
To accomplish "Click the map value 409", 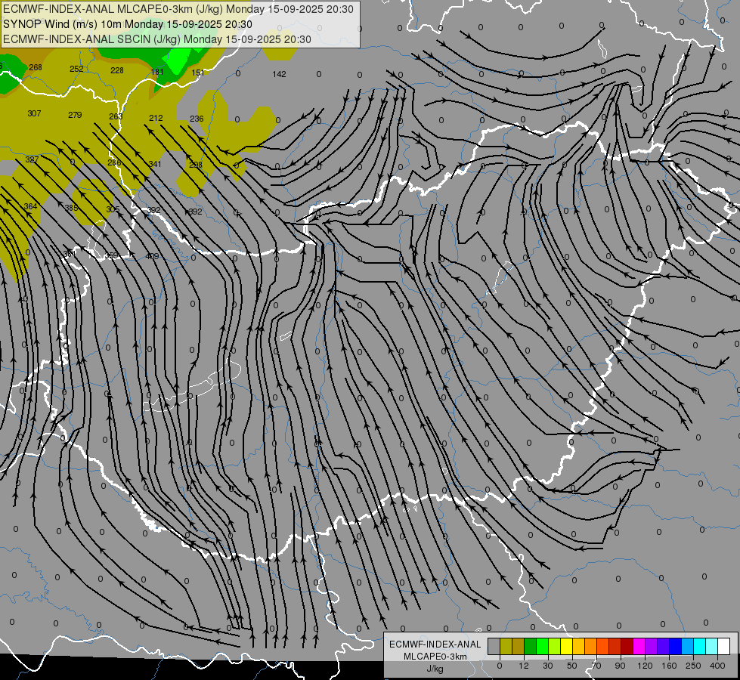I will click(153, 256).
